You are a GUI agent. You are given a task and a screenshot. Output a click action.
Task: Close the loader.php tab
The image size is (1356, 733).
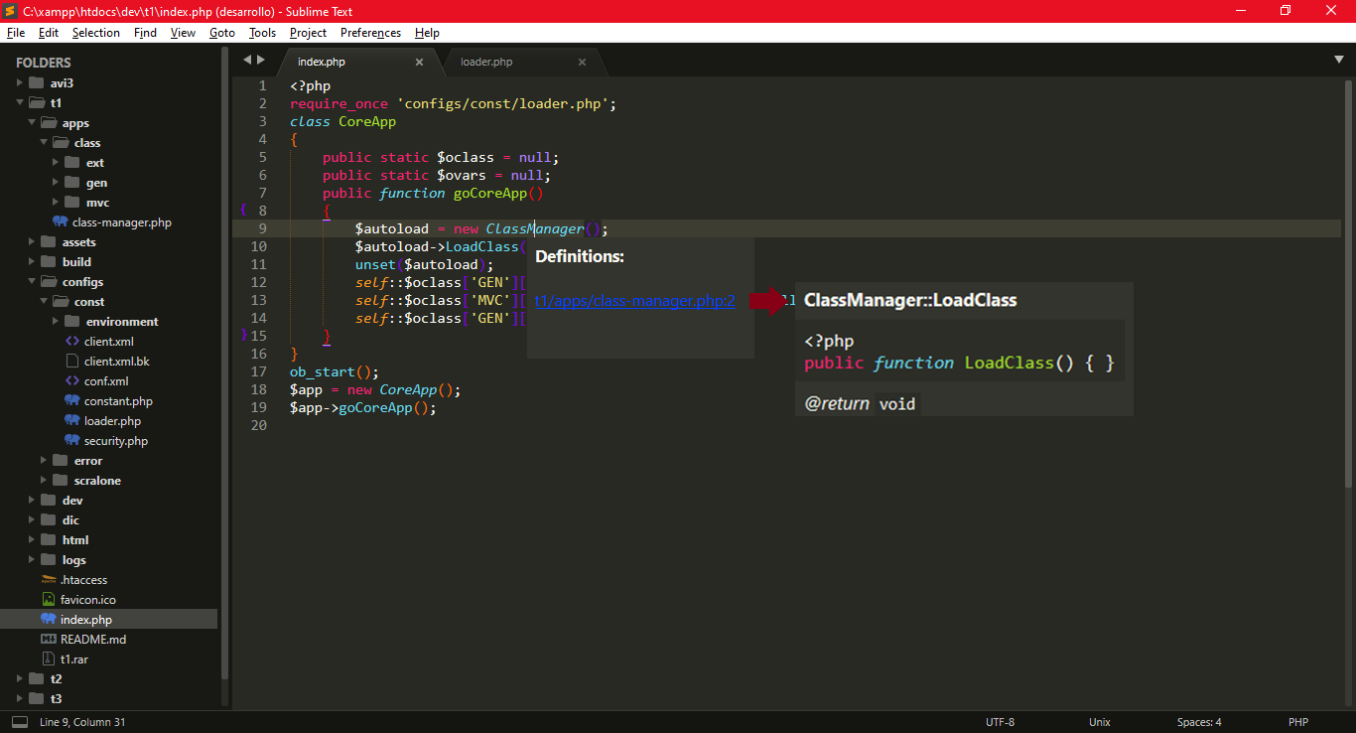pos(582,62)
